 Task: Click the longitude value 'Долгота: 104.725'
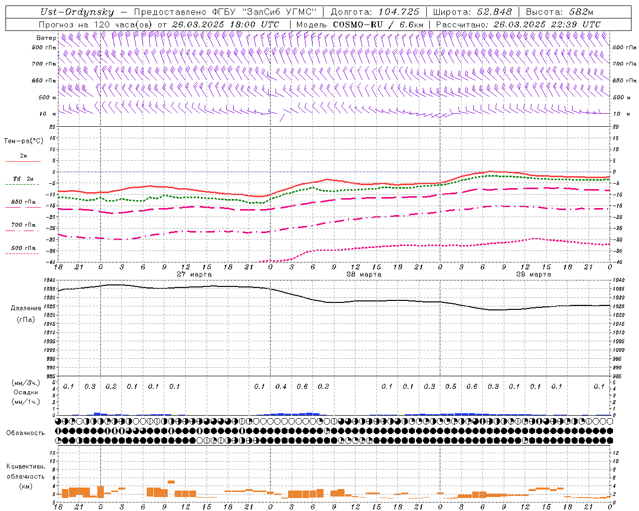(374, 12)
